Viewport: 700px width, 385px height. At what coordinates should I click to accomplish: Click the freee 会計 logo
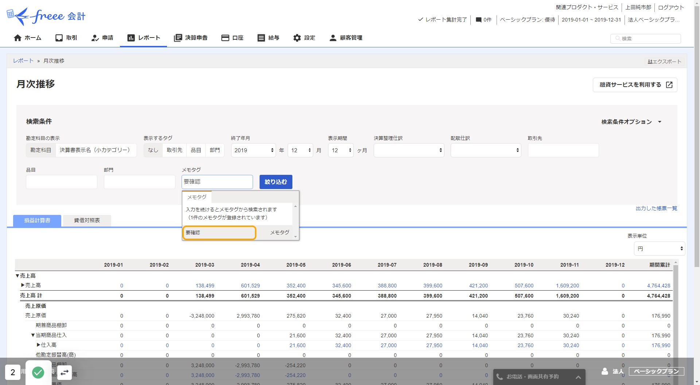click(46, 16)
